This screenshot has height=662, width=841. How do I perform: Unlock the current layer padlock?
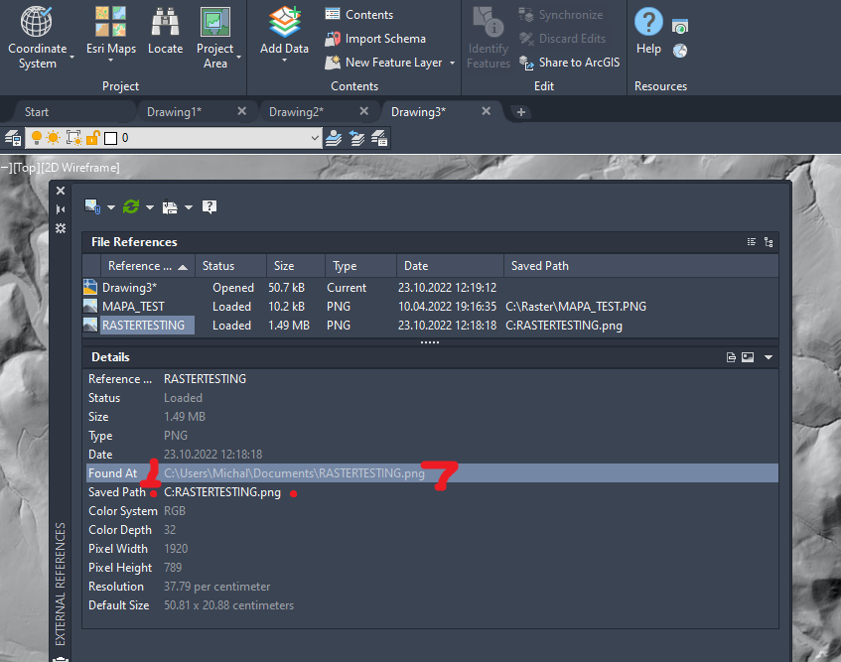92,138
